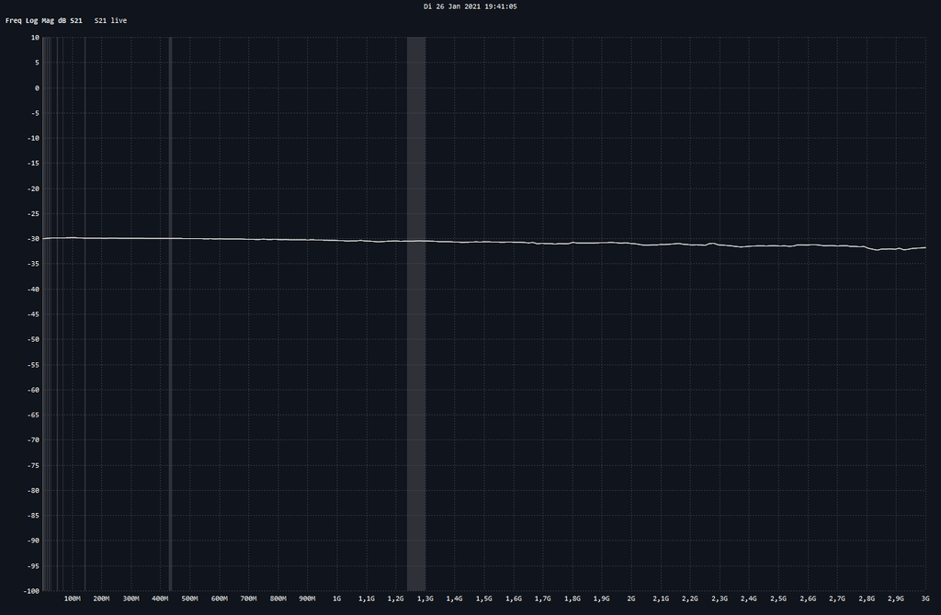The image size is (941, 615).
Task: Click the 'Freq Log Mag dB S21' label
Action: [44, 20]
